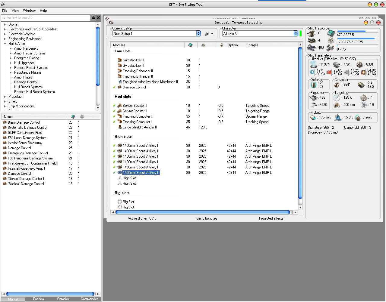Click in the module search text field
Viewport: 386px width, 302px height.
coord(45,18)
